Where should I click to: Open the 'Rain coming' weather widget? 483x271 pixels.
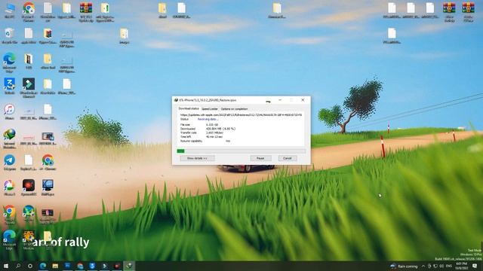404,266
